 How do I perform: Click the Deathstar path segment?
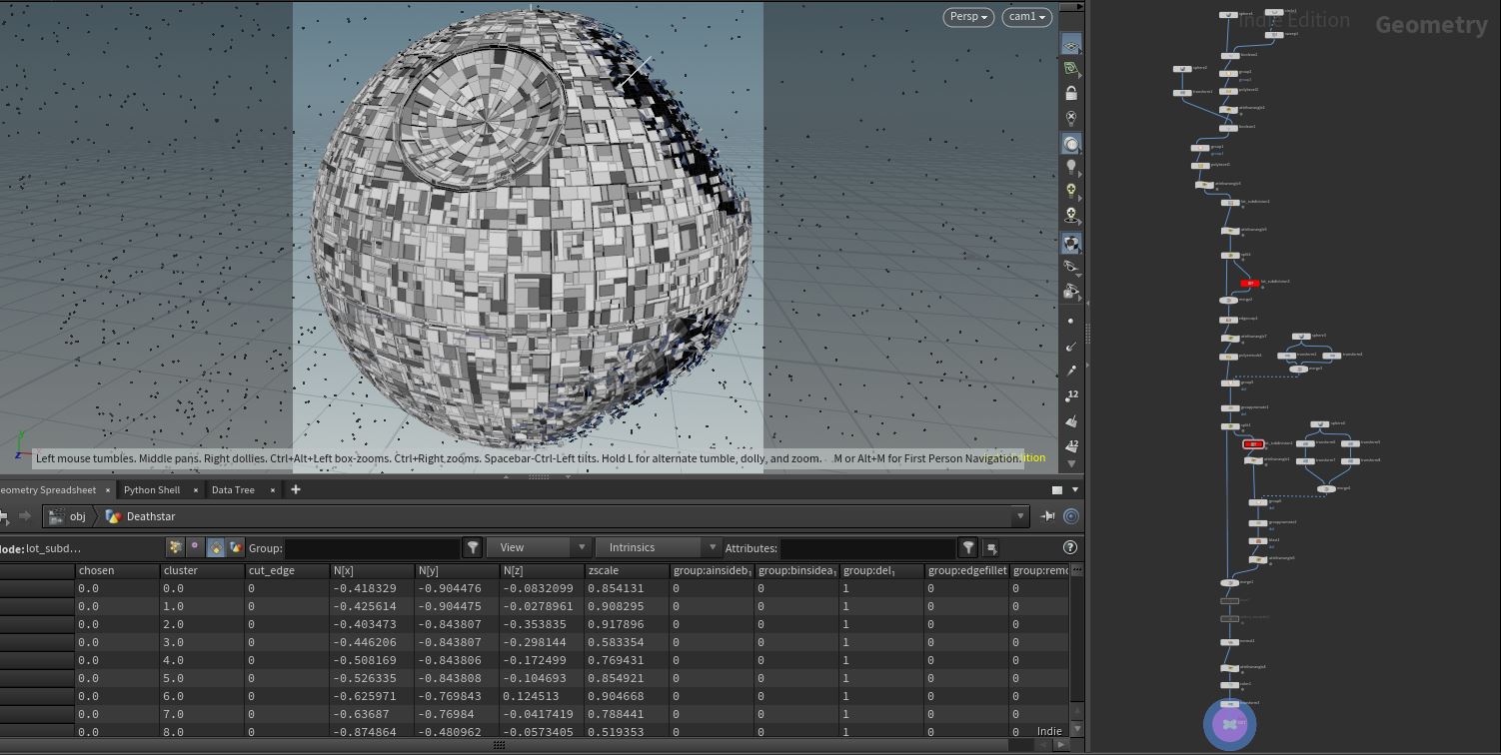click(x=141, y=516)
